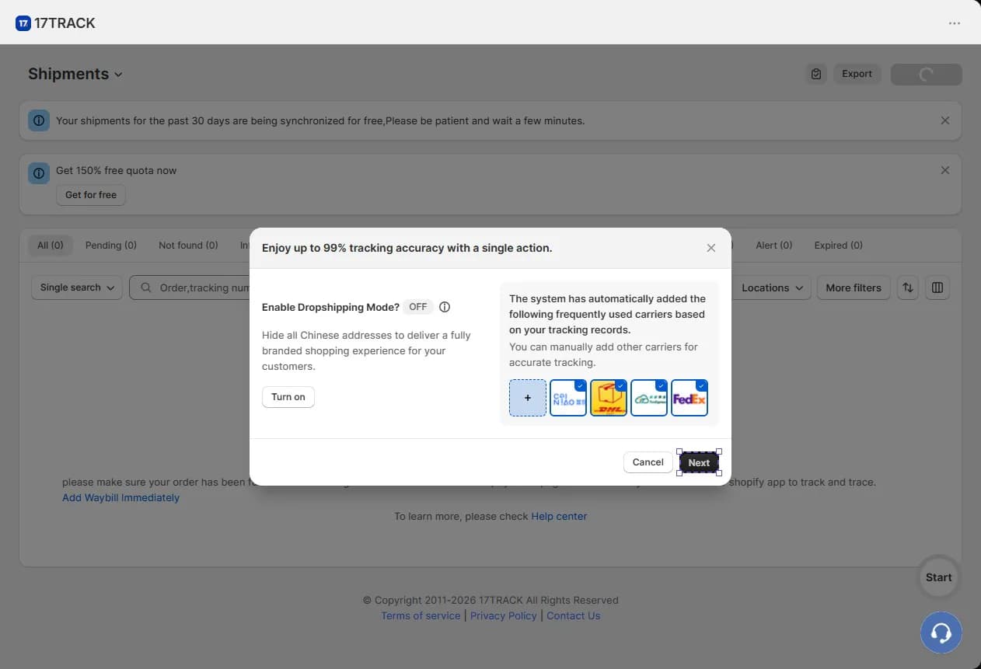The height and width of the screenshot is (669, 981).
Task: Uncheck the FedEx carrier checkmark
Action: click(x=702, y=385)
